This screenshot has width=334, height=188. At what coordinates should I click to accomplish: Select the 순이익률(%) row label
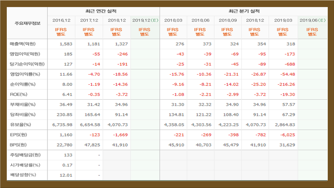[23, 84]
